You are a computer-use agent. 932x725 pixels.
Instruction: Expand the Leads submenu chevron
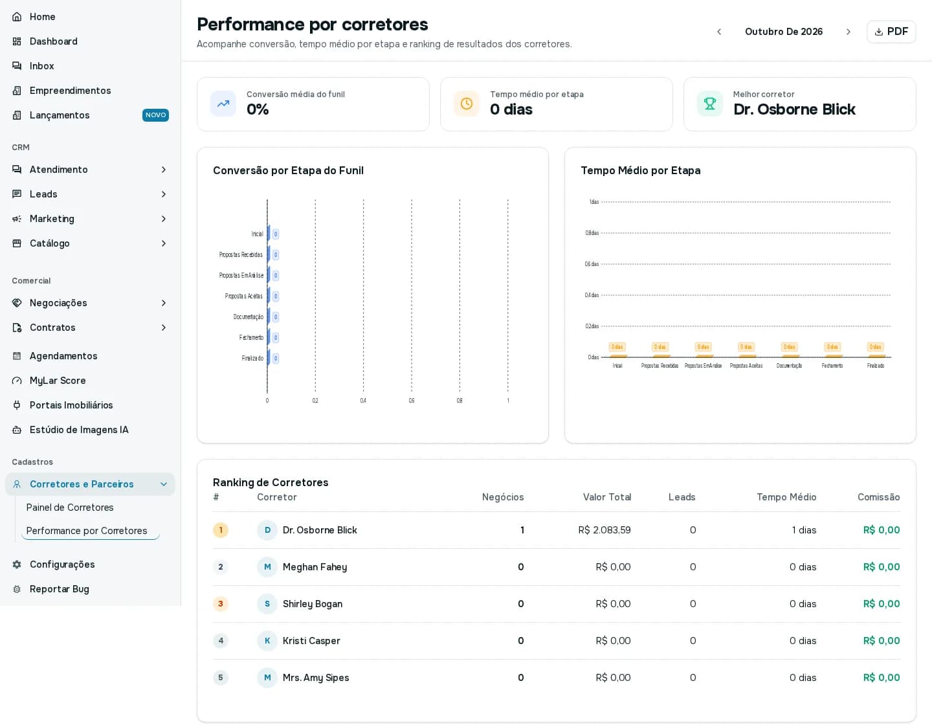[x=164, y=194]
